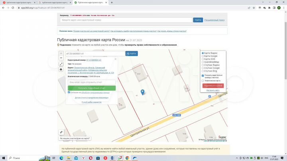Open Настроить карту link
This screenshot has width=287, height=161.
[213, 90]
